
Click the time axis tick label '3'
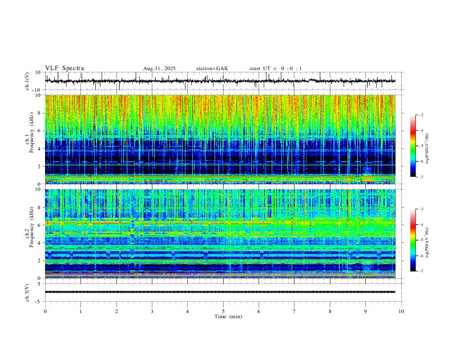152,311
